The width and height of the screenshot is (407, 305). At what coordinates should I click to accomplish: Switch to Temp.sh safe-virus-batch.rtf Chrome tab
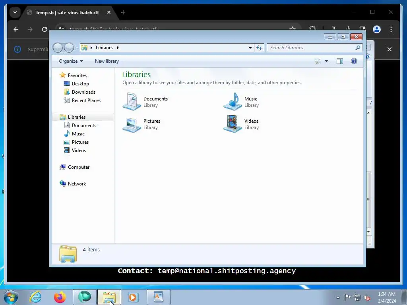[67, 12]
